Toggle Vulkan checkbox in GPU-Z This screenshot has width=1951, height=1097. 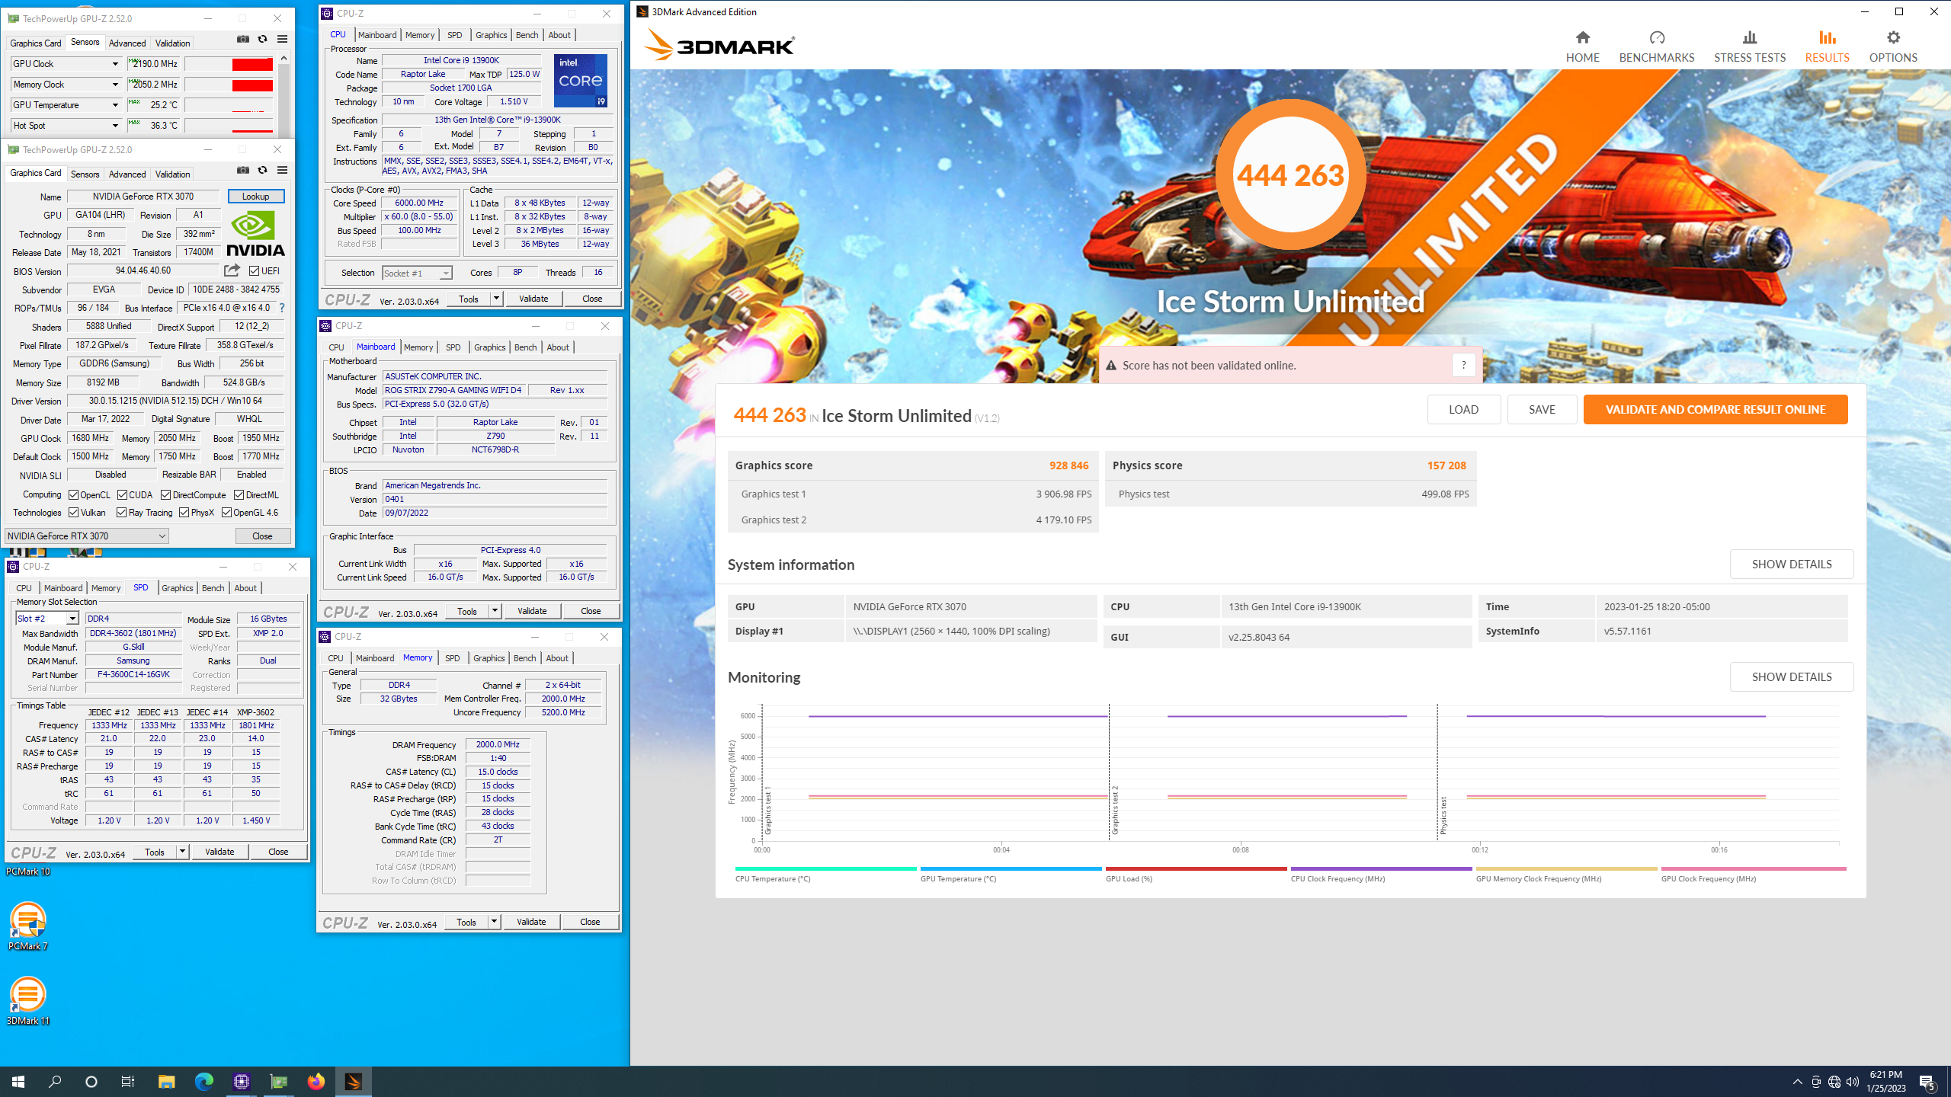(73, 512)
